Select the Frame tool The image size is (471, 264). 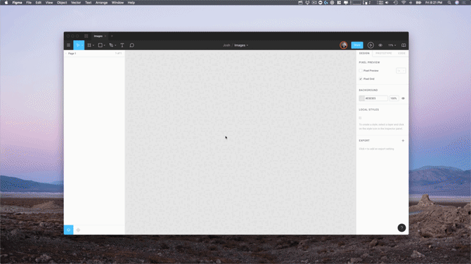click(x=89, y=46)
